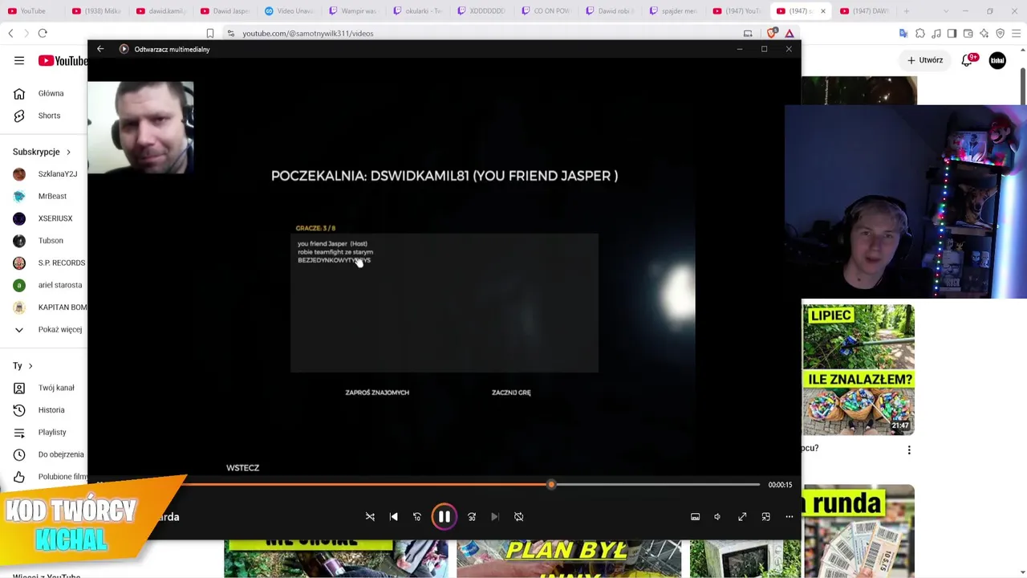This screenshot has width=1027, height=578.
Task: Reload the browser page
Action: point(43,33)
